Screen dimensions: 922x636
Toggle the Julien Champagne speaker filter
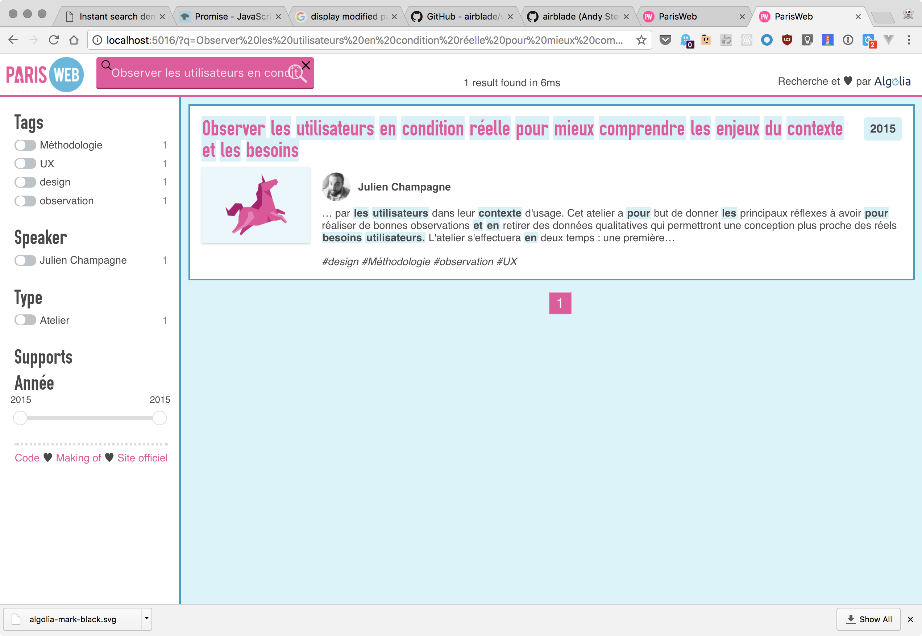pos(25,260)
